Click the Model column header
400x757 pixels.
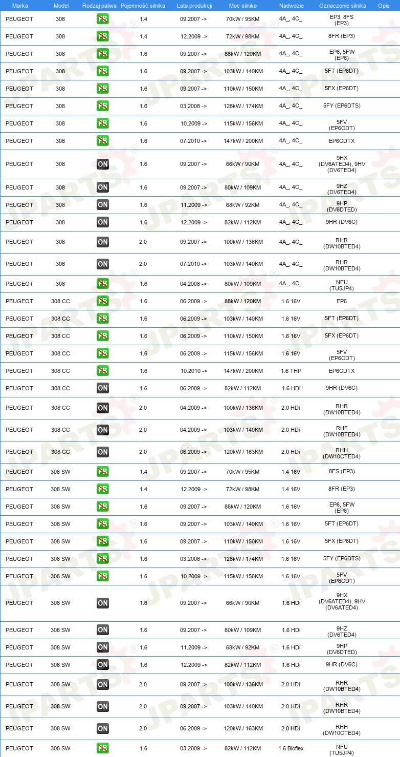[x=61, y=6]
